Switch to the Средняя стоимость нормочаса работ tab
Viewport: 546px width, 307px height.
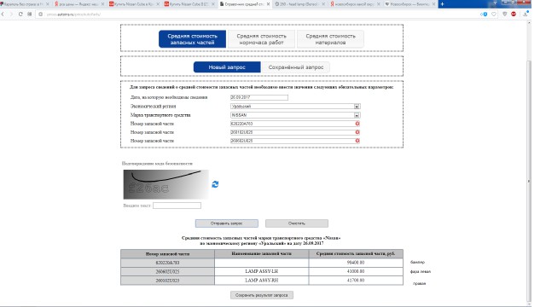[262, 39]
